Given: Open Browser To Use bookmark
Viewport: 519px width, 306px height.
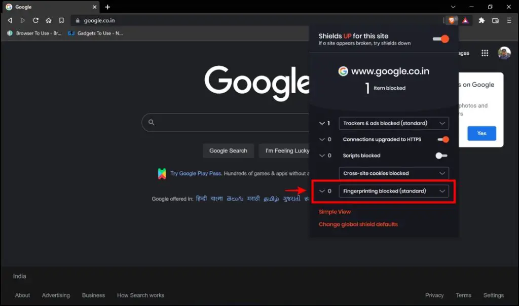Looking at the screenshot, I should tap(34, 33).
